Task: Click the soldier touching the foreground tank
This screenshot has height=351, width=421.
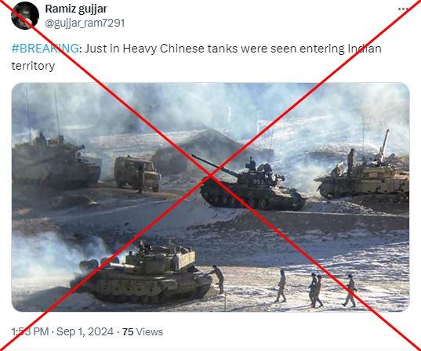Action: click(x=218, y=279)
